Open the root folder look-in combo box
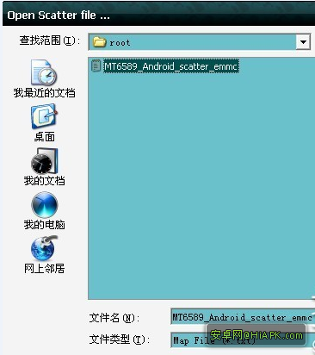 (x=200, y=42)
